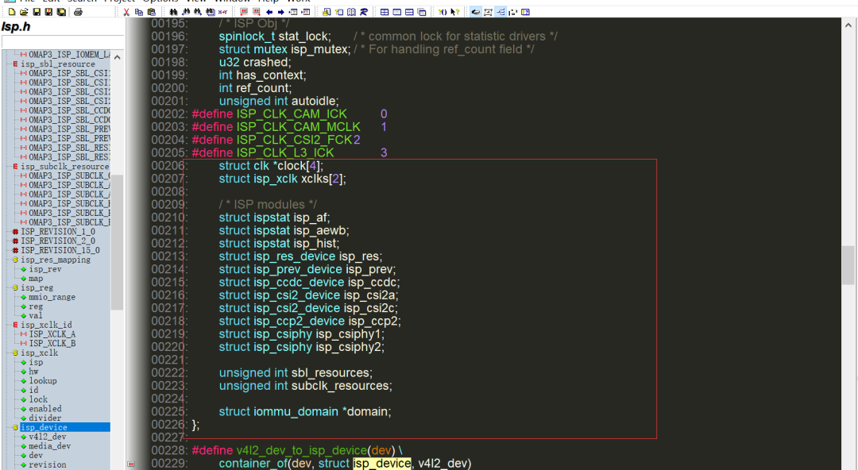858x470 pixels.
Task: Click highlighted isp_device in code line 229
Action: [381, 464]
